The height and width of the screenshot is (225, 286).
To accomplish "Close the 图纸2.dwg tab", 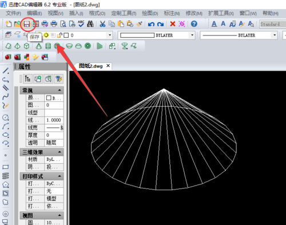I will coord(108,66).
